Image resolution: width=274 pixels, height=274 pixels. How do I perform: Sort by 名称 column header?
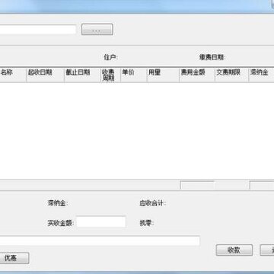pyautogui.click(x=13, y=75)
